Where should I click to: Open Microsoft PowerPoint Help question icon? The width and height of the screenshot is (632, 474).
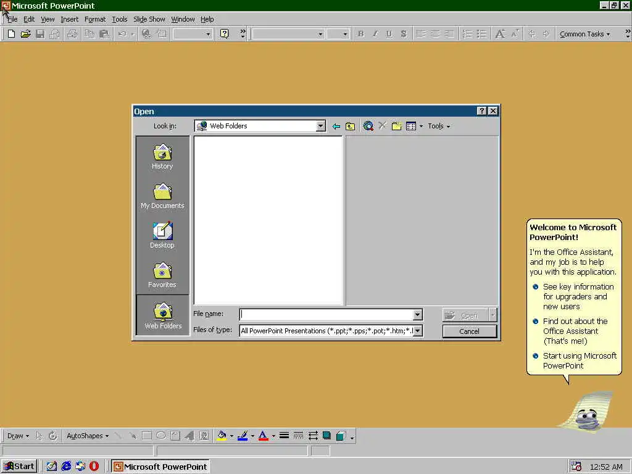coord(225,34)
